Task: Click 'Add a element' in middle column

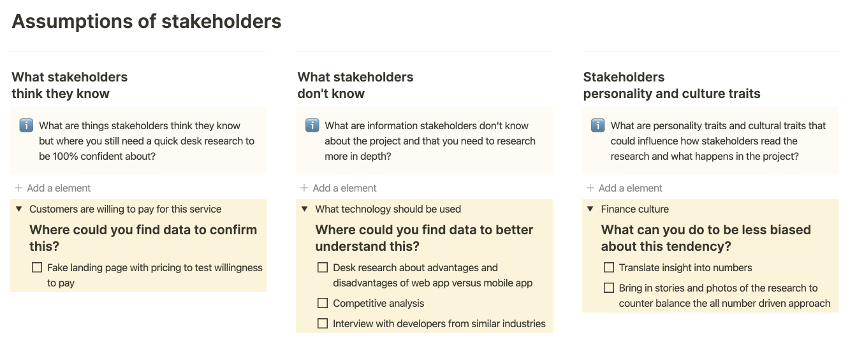Action: [344, 188]
